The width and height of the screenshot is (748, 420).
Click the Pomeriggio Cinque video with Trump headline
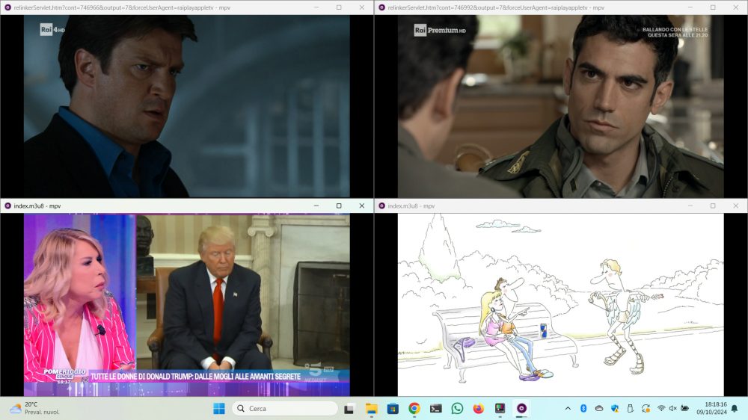[187, 305]
